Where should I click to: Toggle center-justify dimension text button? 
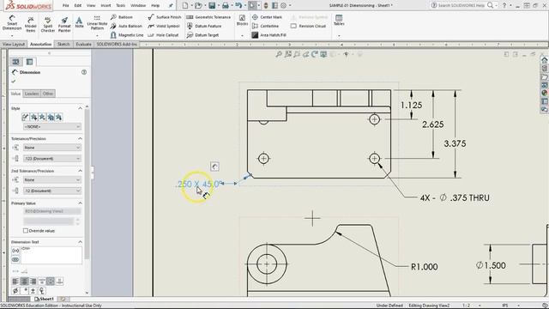tap(24, 281)
